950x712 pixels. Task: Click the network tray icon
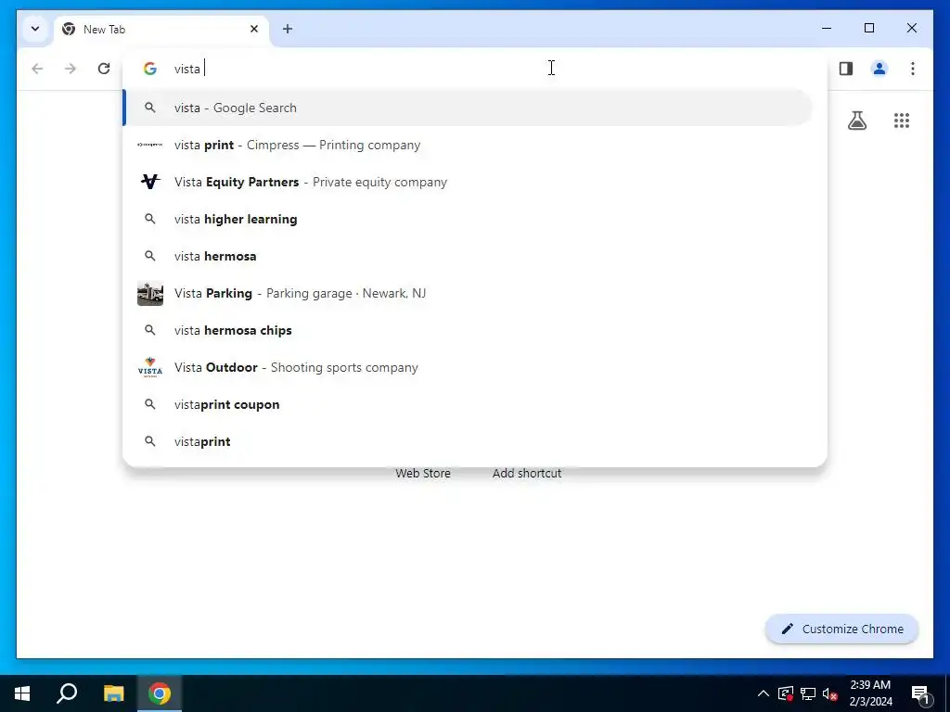(x=808, y=693)
